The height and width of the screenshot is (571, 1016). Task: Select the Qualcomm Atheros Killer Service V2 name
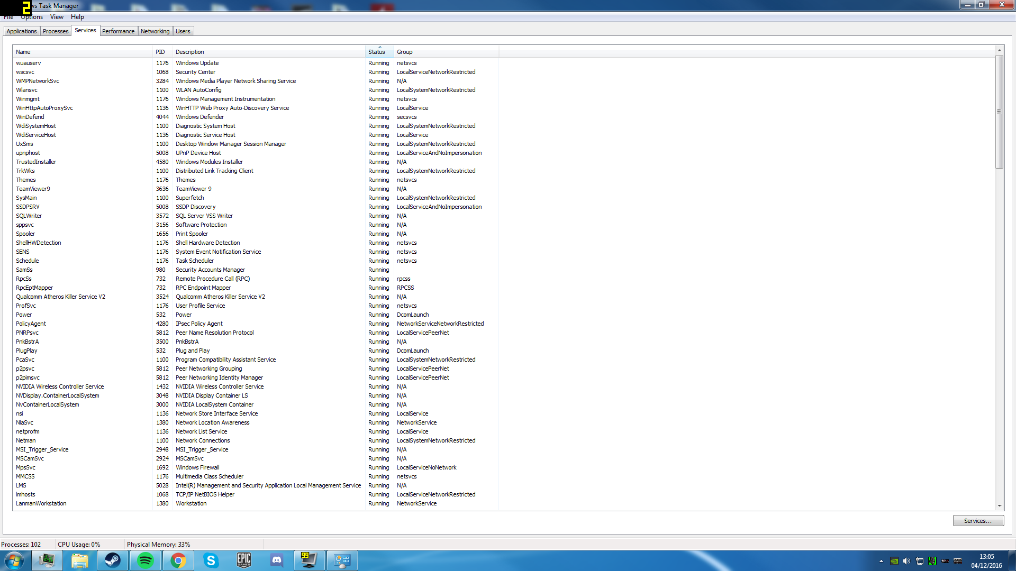point(60,297)
